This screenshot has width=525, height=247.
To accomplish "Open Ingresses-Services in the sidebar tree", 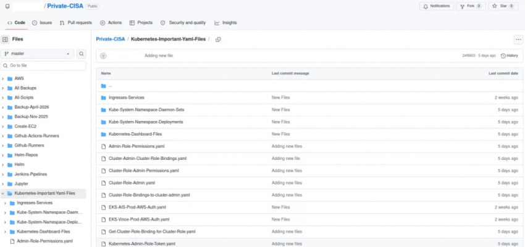I will point(35,203).
